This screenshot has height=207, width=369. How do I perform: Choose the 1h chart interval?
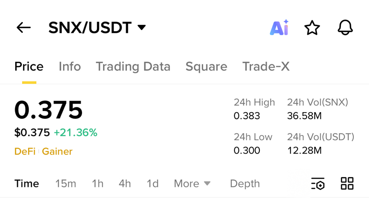click(x=98, y=183)
